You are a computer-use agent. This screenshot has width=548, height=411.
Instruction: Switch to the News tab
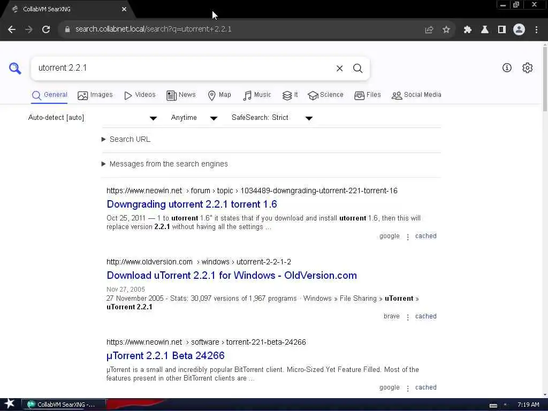coord(181,95)
